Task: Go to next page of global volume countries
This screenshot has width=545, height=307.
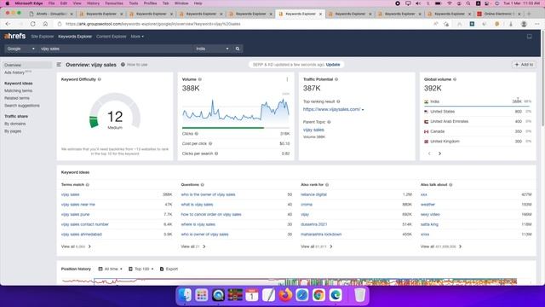Action: (x=439, y=153)
